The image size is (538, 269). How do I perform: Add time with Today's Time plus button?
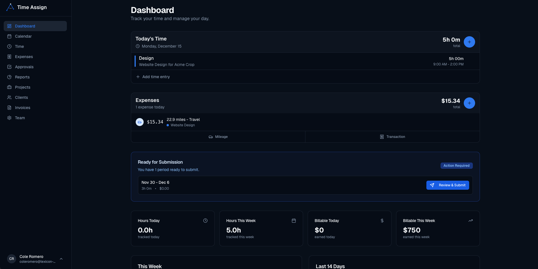[x=469, y=42]
